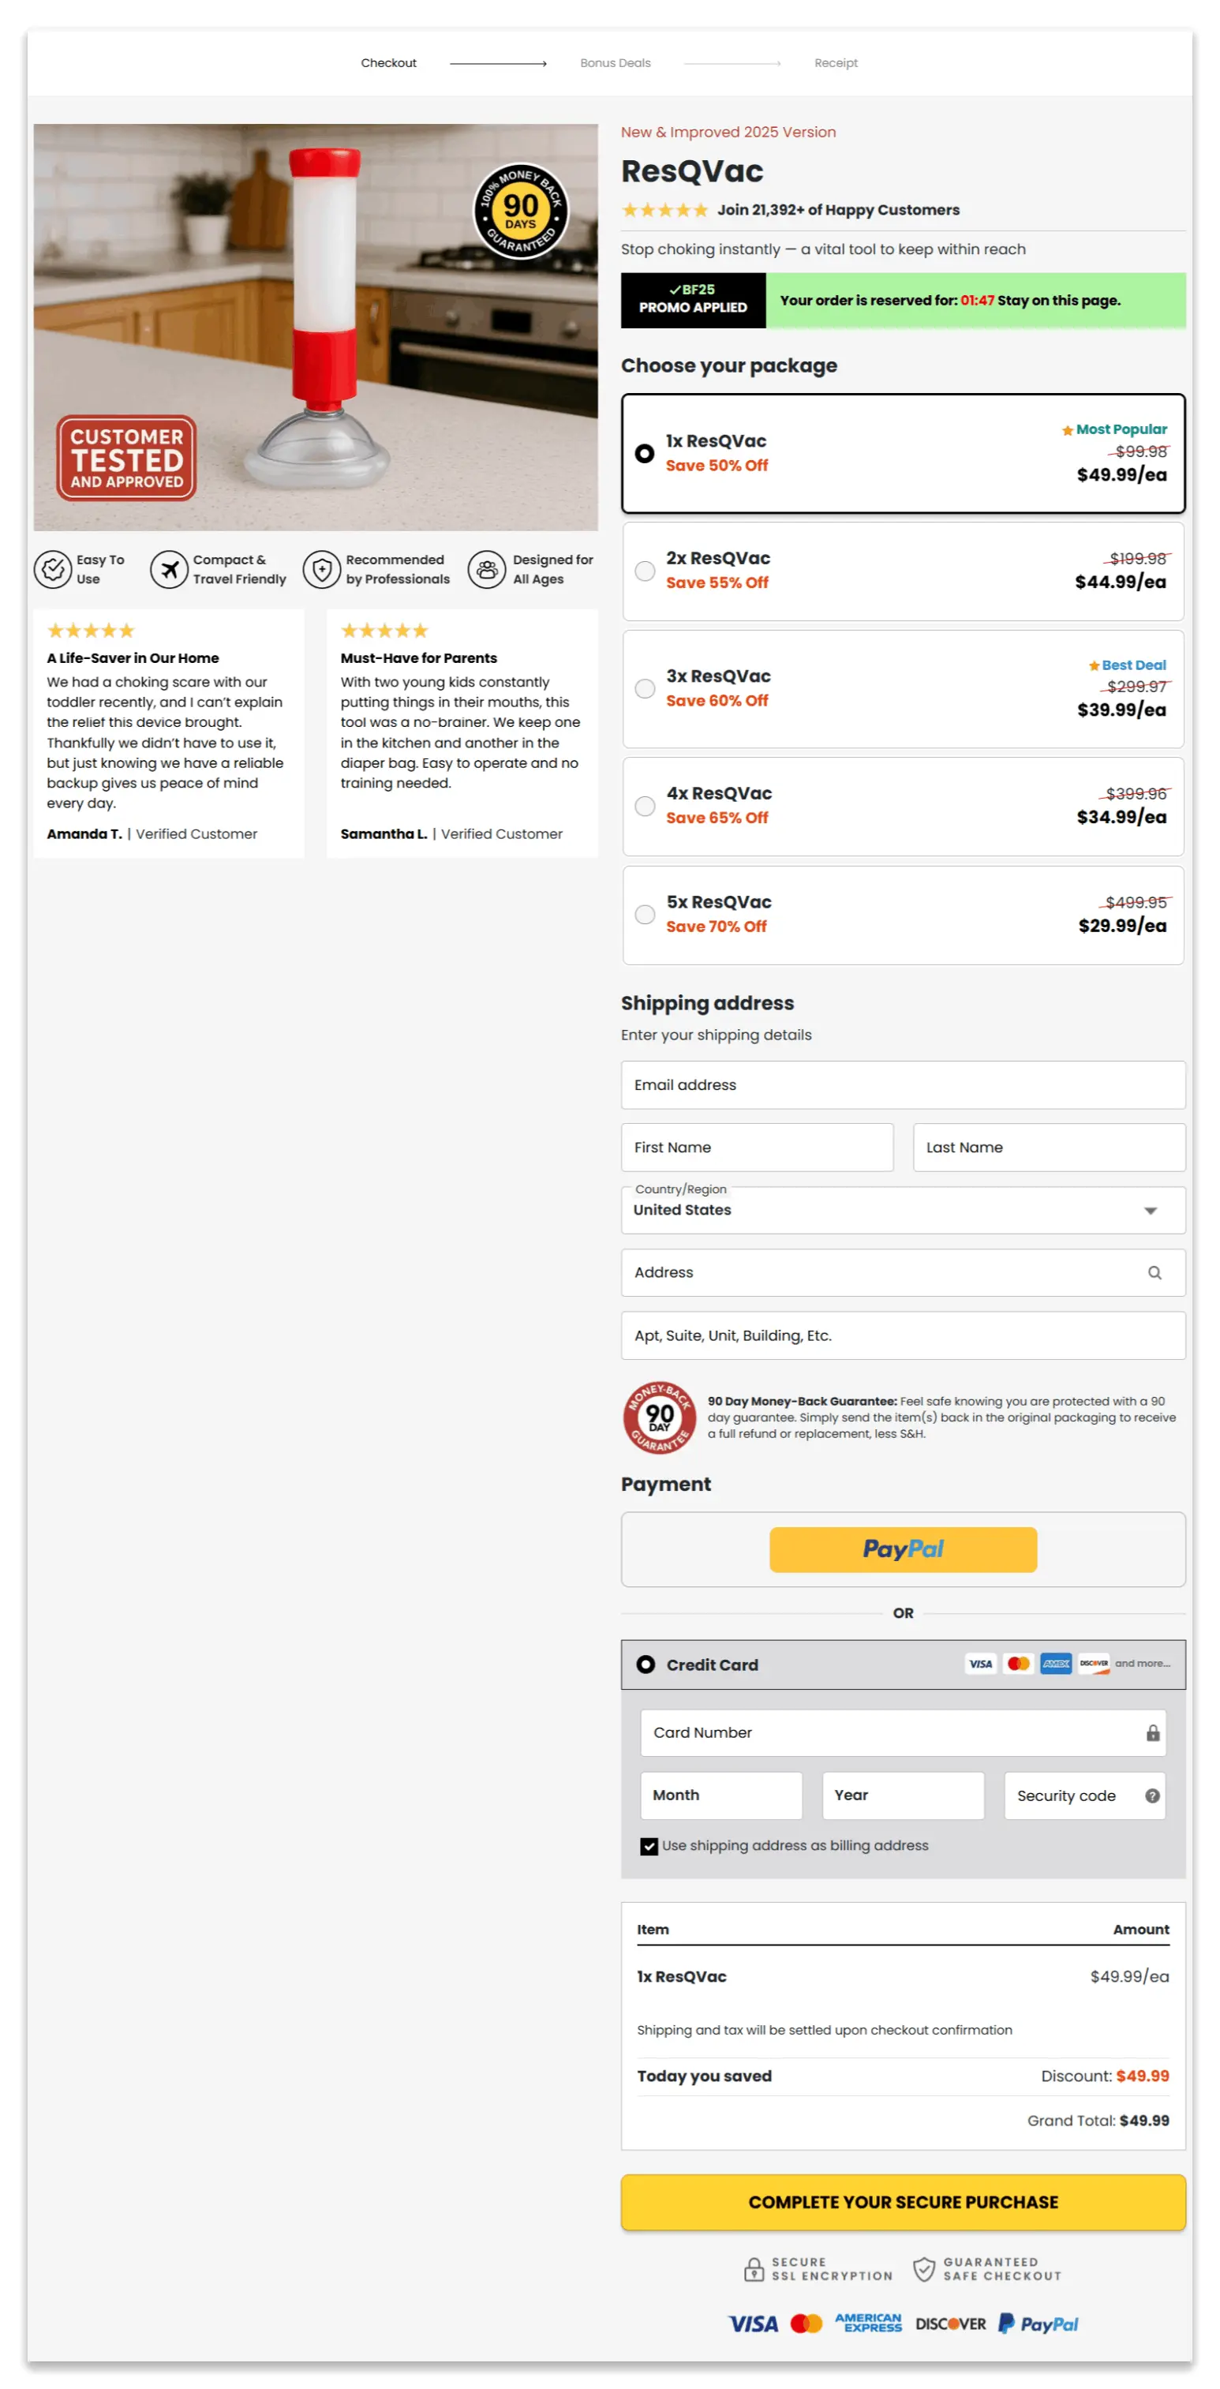
Task: Click the Last Name field
Action: point(1049,1148)
